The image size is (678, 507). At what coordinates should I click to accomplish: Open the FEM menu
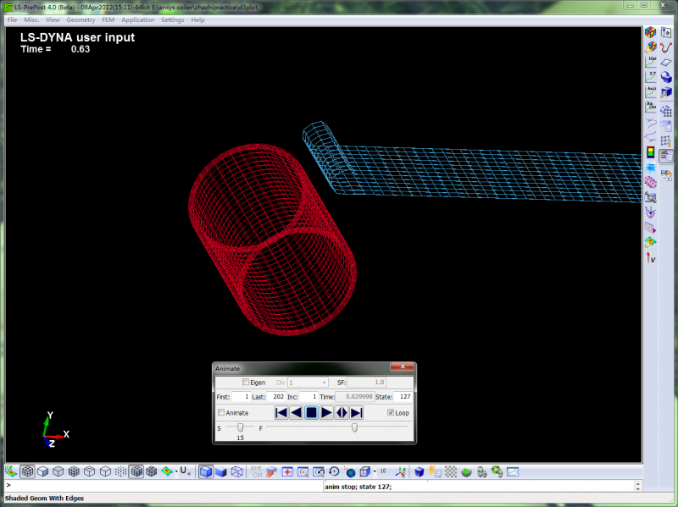[x=108, y=19]
